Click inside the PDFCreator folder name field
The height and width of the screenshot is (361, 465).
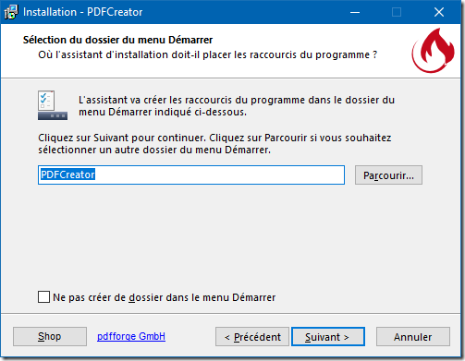[x=191, y=174]
